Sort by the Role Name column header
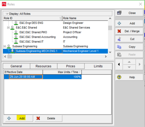Screen dimensions: 145x127 [x=85, y=18]
